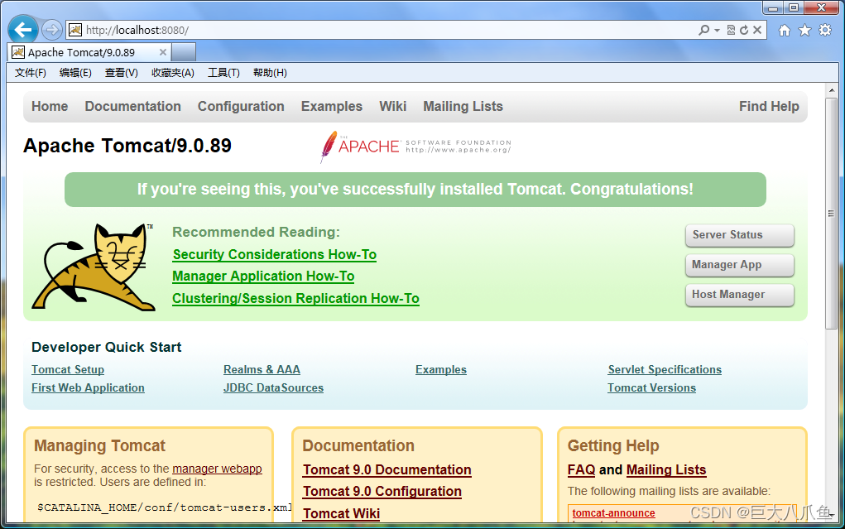The height and width of the screenshot is (529, 845).
Task: Click the Apache Software Foundation logo
Action: (x=415, y=147)
